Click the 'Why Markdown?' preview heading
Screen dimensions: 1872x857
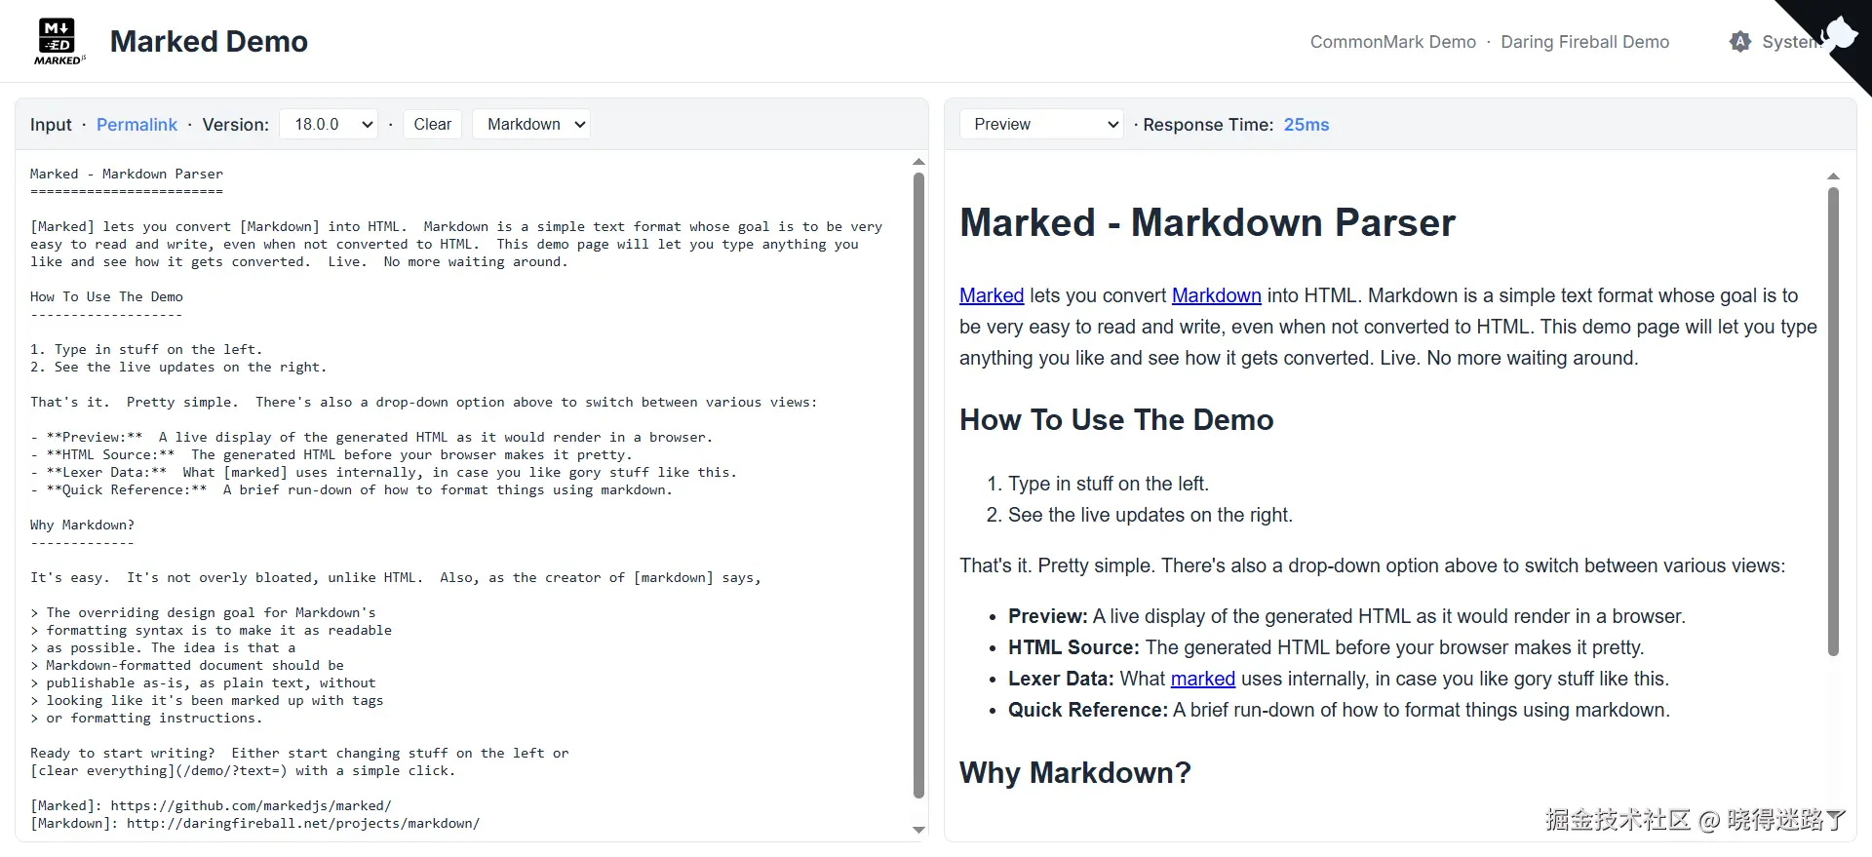[x=1074, y=772]
